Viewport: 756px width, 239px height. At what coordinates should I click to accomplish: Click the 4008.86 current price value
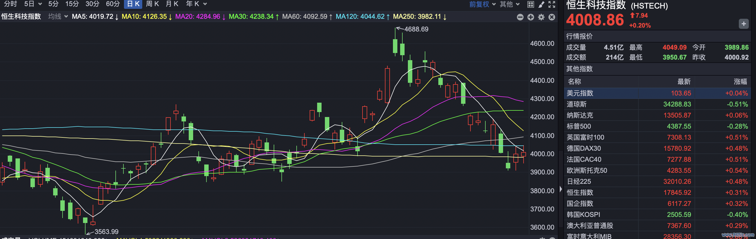pos(595,20)
